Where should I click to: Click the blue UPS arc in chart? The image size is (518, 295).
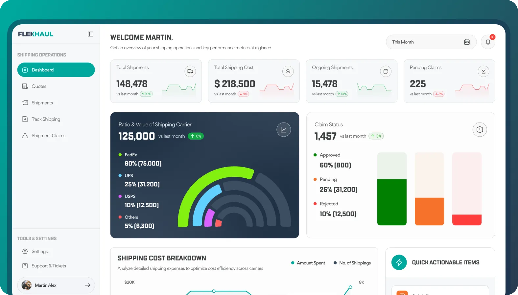point(203,204)
